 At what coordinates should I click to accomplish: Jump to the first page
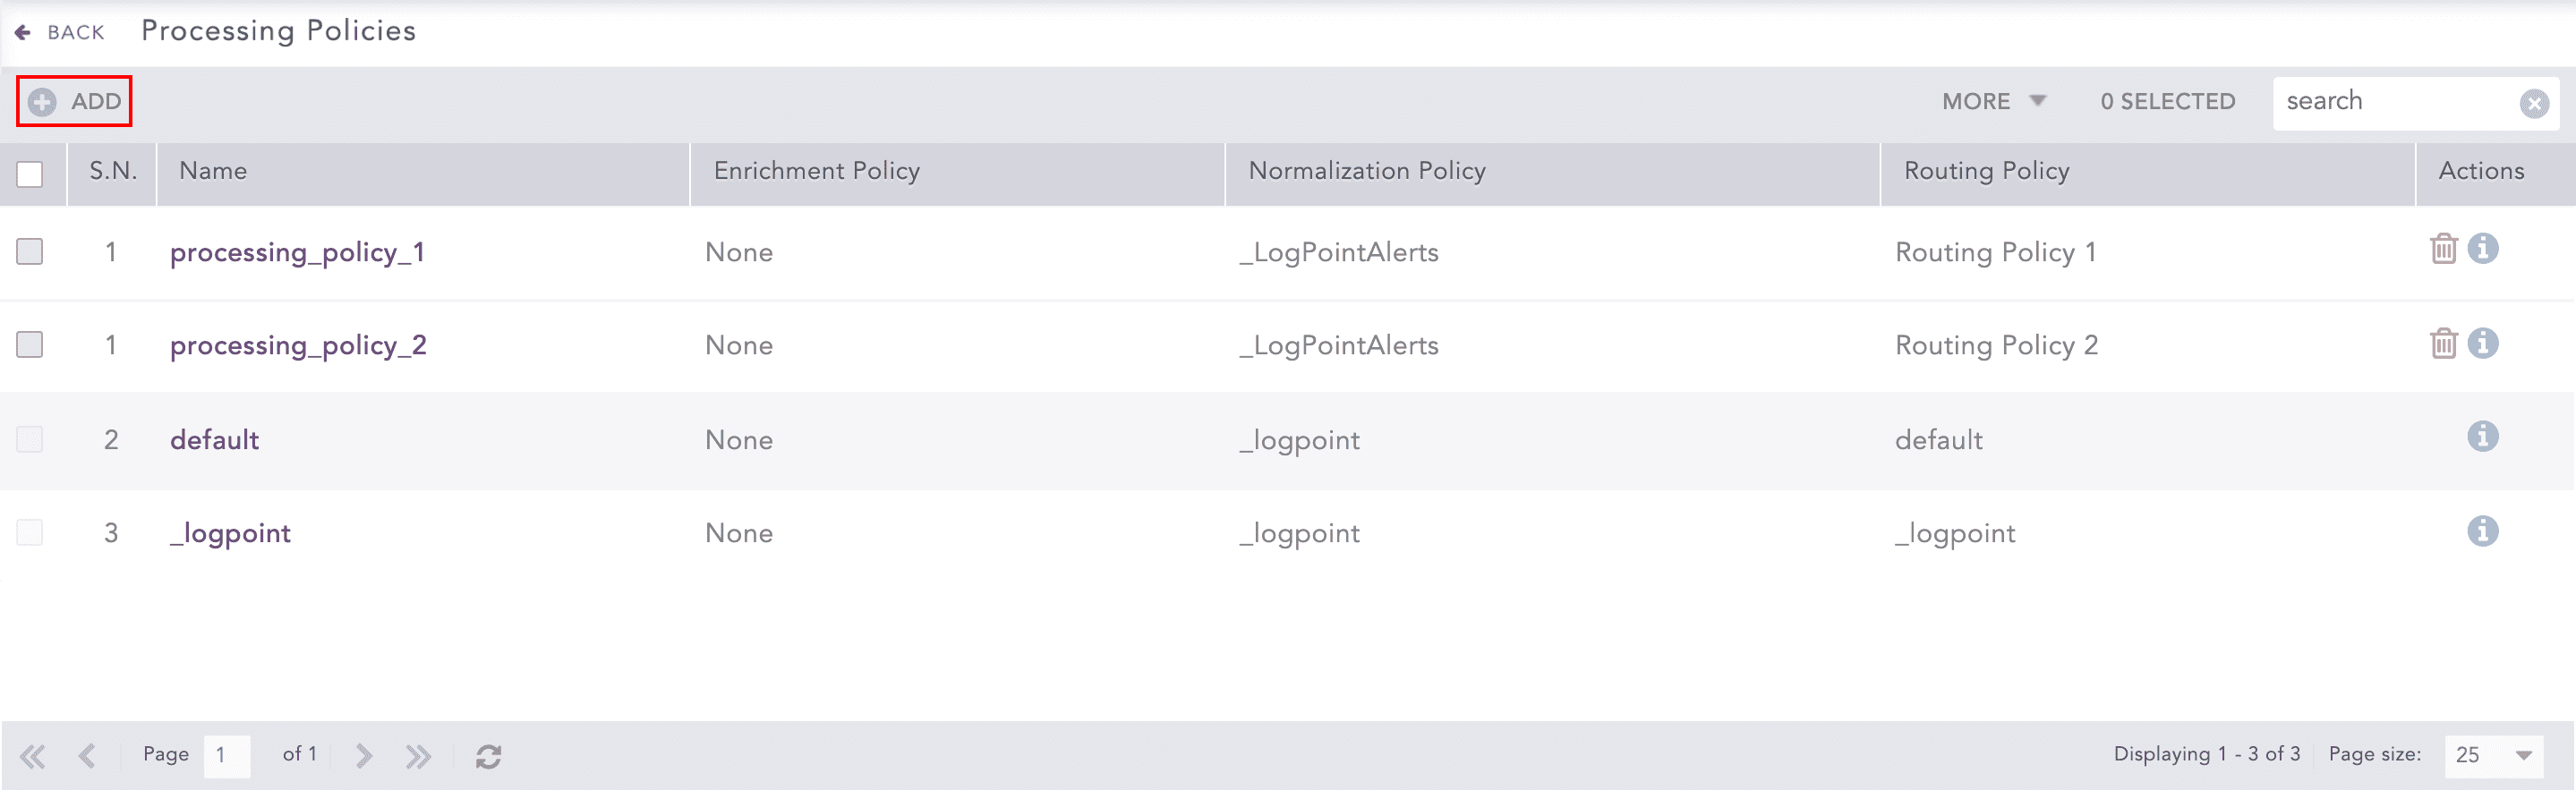tap(32, 756)
